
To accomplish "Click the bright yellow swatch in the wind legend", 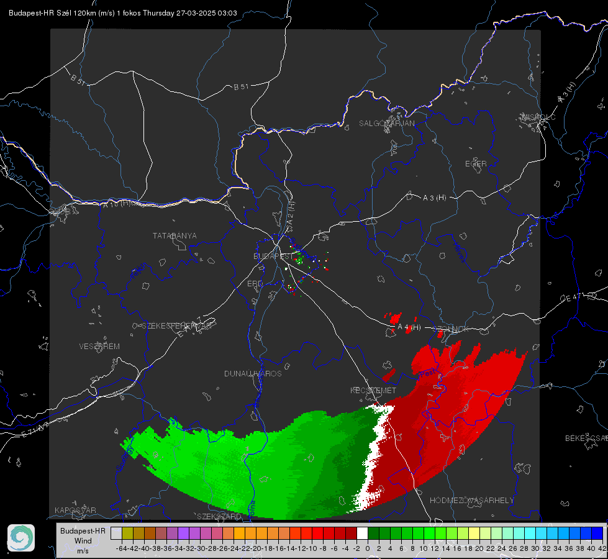I will tap(474, 534).
